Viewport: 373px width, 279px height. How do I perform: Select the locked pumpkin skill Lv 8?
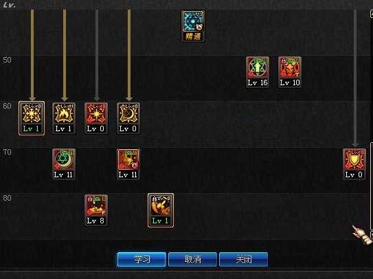(x=96, y=210)
